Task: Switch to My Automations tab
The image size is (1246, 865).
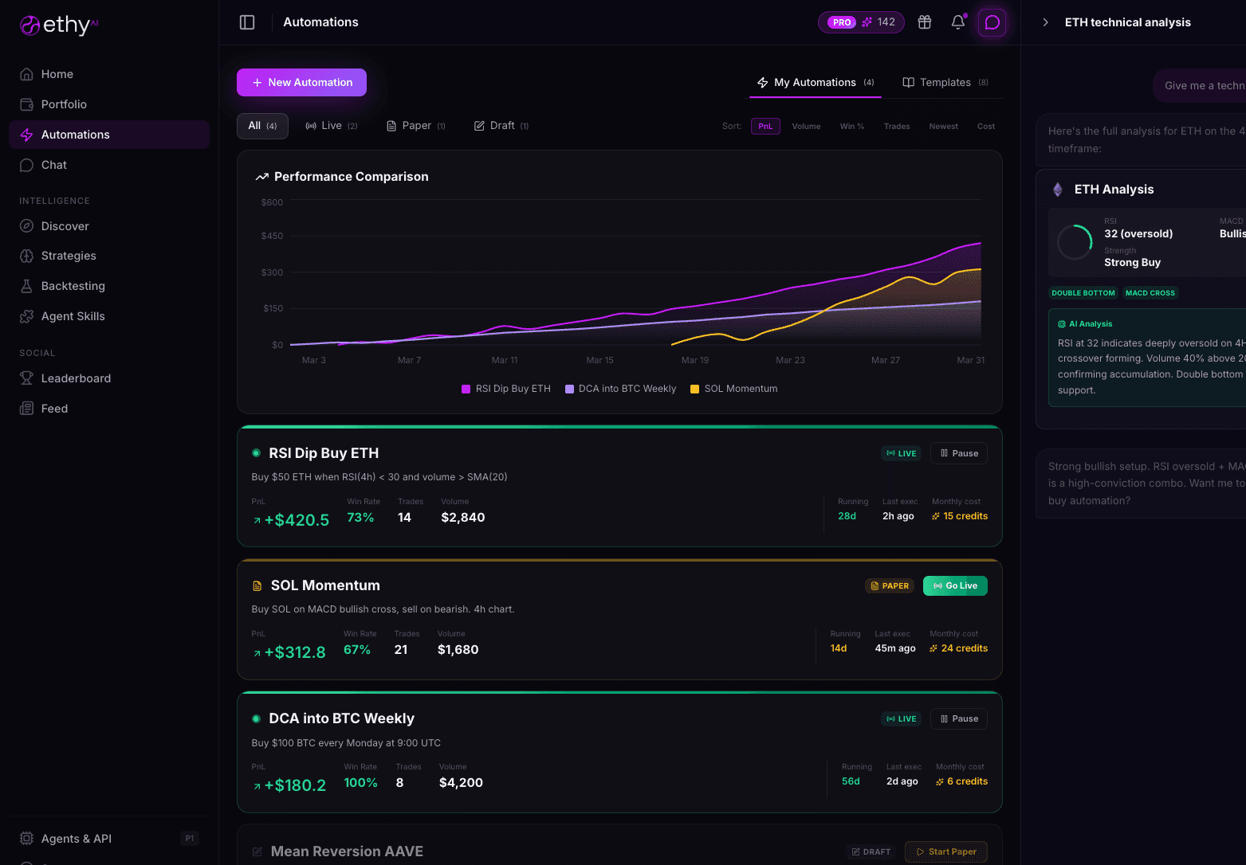Action: (816, 83)
